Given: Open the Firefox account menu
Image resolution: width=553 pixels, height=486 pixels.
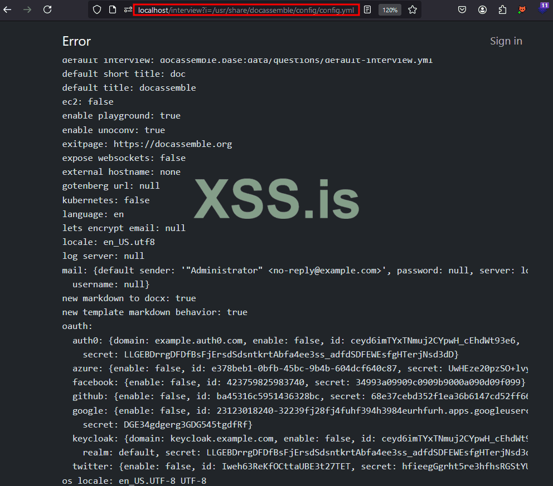Looking at the screenshot, I should click(x=483, y=9).
